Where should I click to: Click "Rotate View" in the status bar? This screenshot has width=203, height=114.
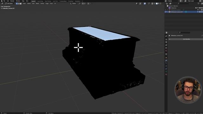(x=29, y=113)
